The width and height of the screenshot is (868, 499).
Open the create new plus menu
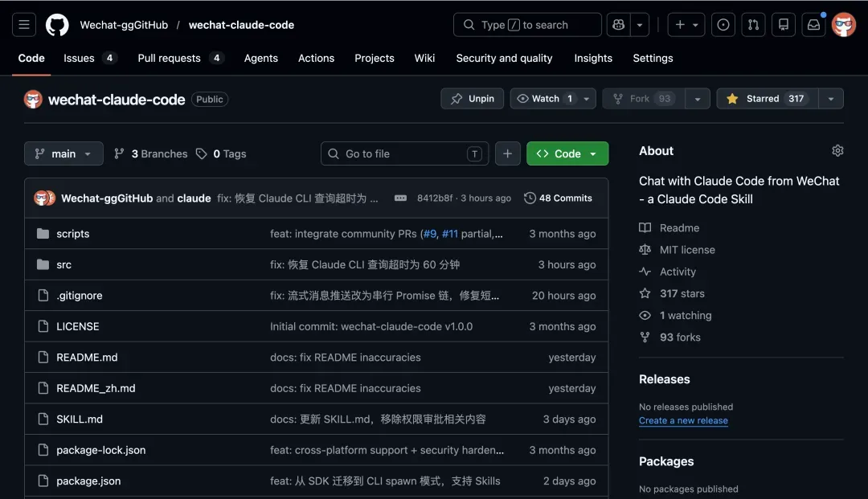point(686,25)
